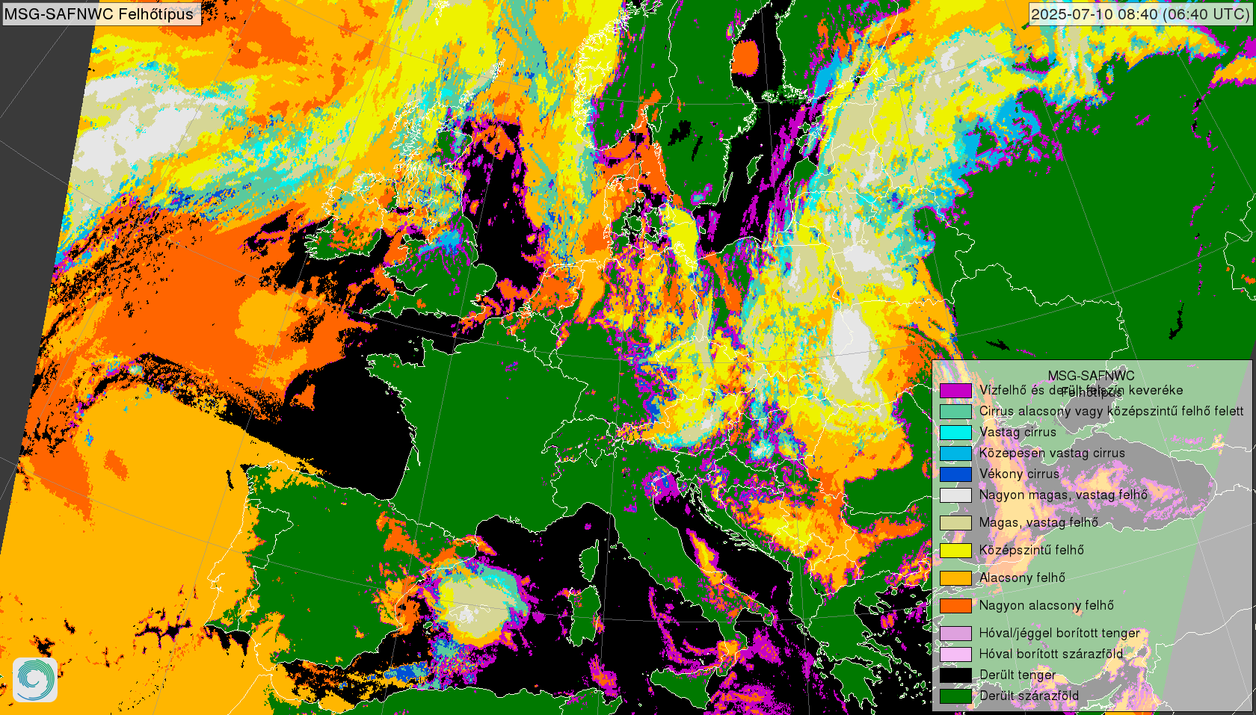Select the Vastag cirrus legend text

point(1018,432)
